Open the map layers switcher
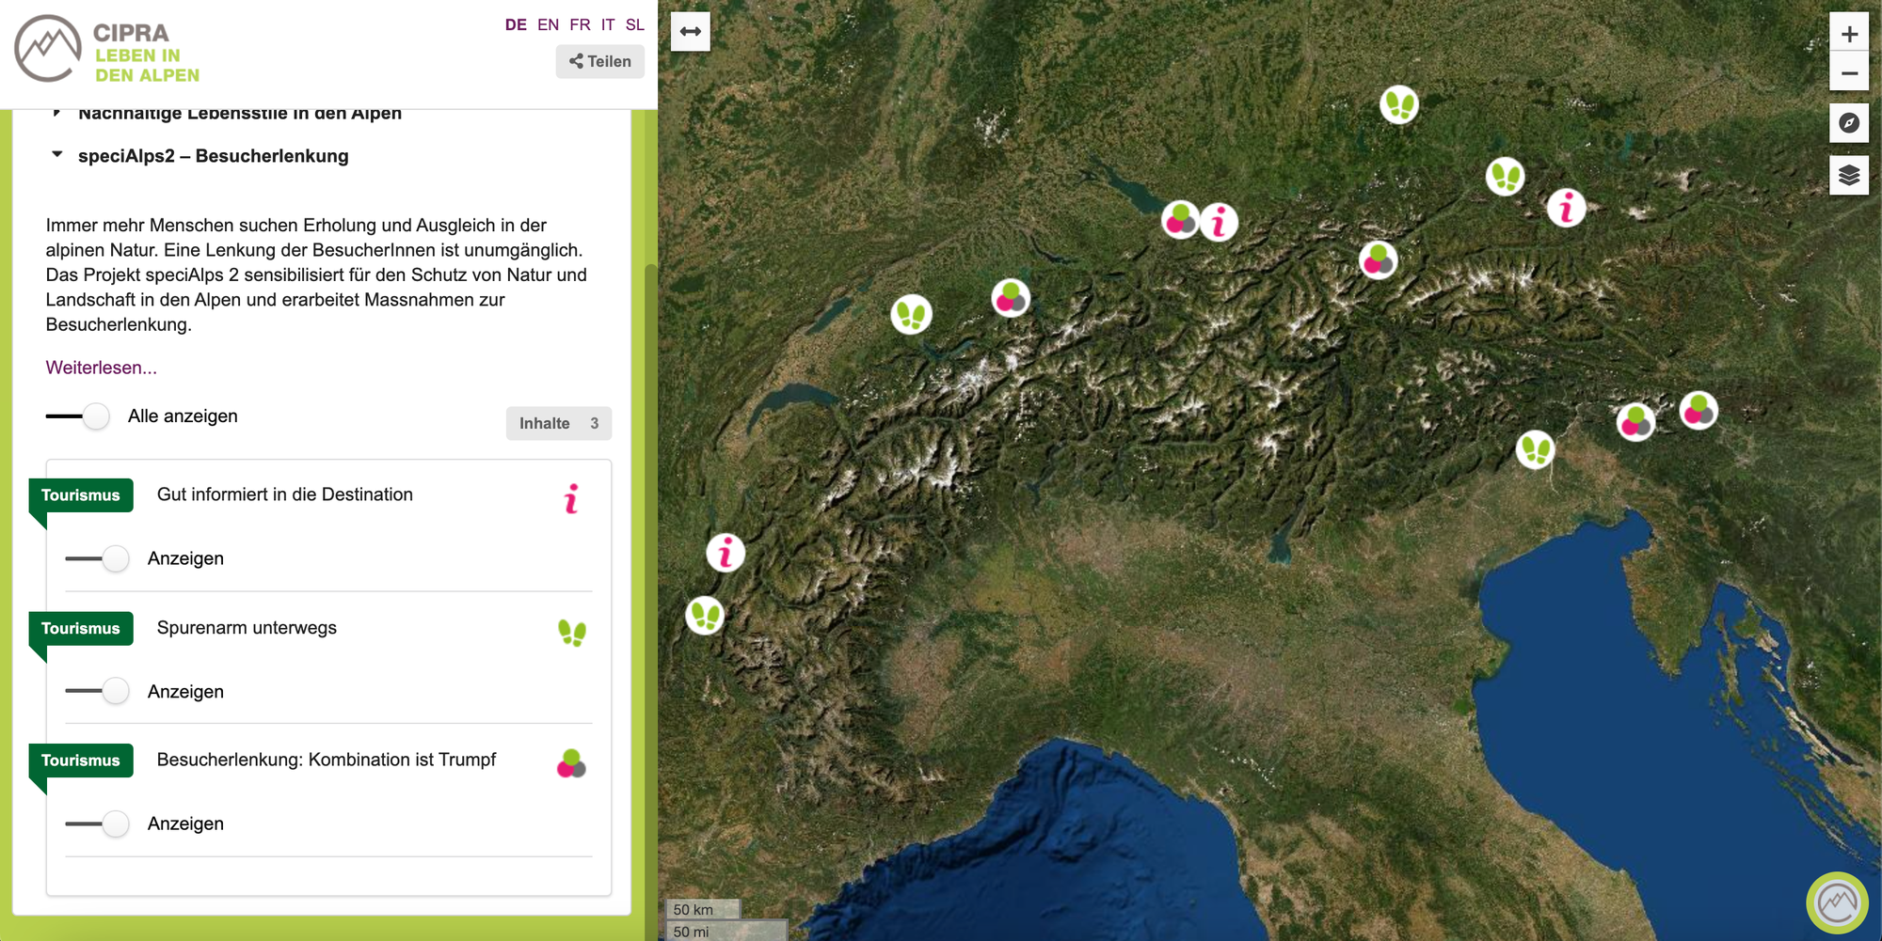Image resolution: width=1882 pixels, height=941 pixels. 1848,175
